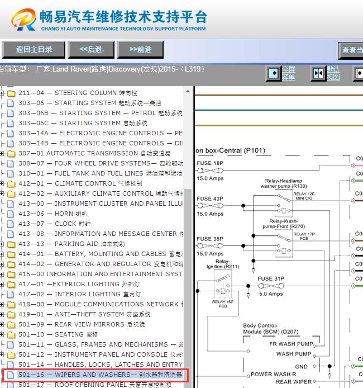Viewport: 363px width, 388px height.
Task: Open 417-02 Interior Lighting entry
Action: [79, 294]
